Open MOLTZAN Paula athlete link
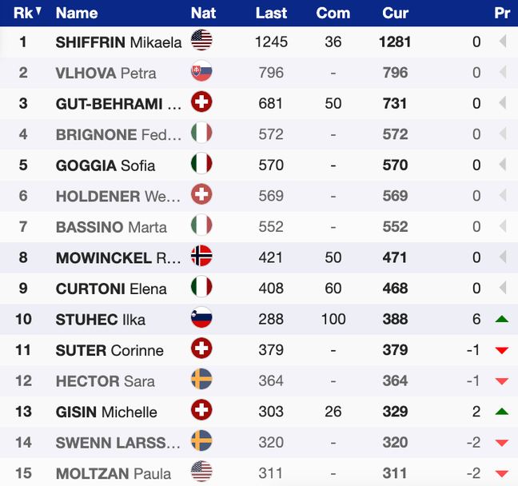This screenshot has width=518, height=486. tap(114, 473)
